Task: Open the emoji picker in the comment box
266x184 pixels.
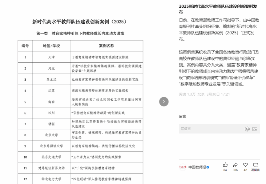Action: [247, 129]
